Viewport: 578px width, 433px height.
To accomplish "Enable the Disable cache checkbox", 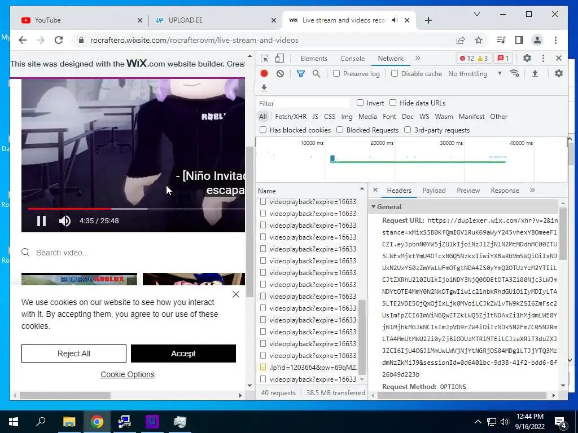I will [x=395, y=74].
